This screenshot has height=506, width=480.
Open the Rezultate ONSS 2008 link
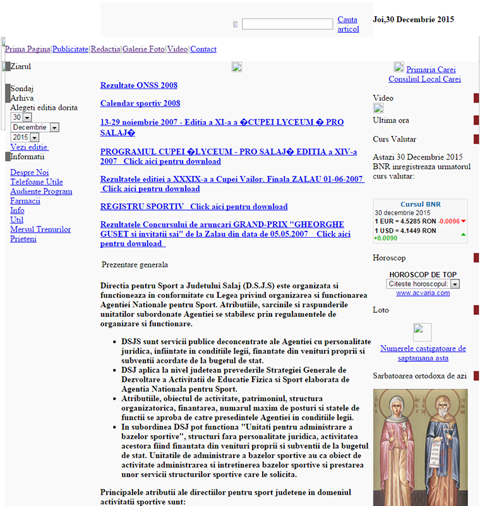pyautogui.click(x=139, y=85)
